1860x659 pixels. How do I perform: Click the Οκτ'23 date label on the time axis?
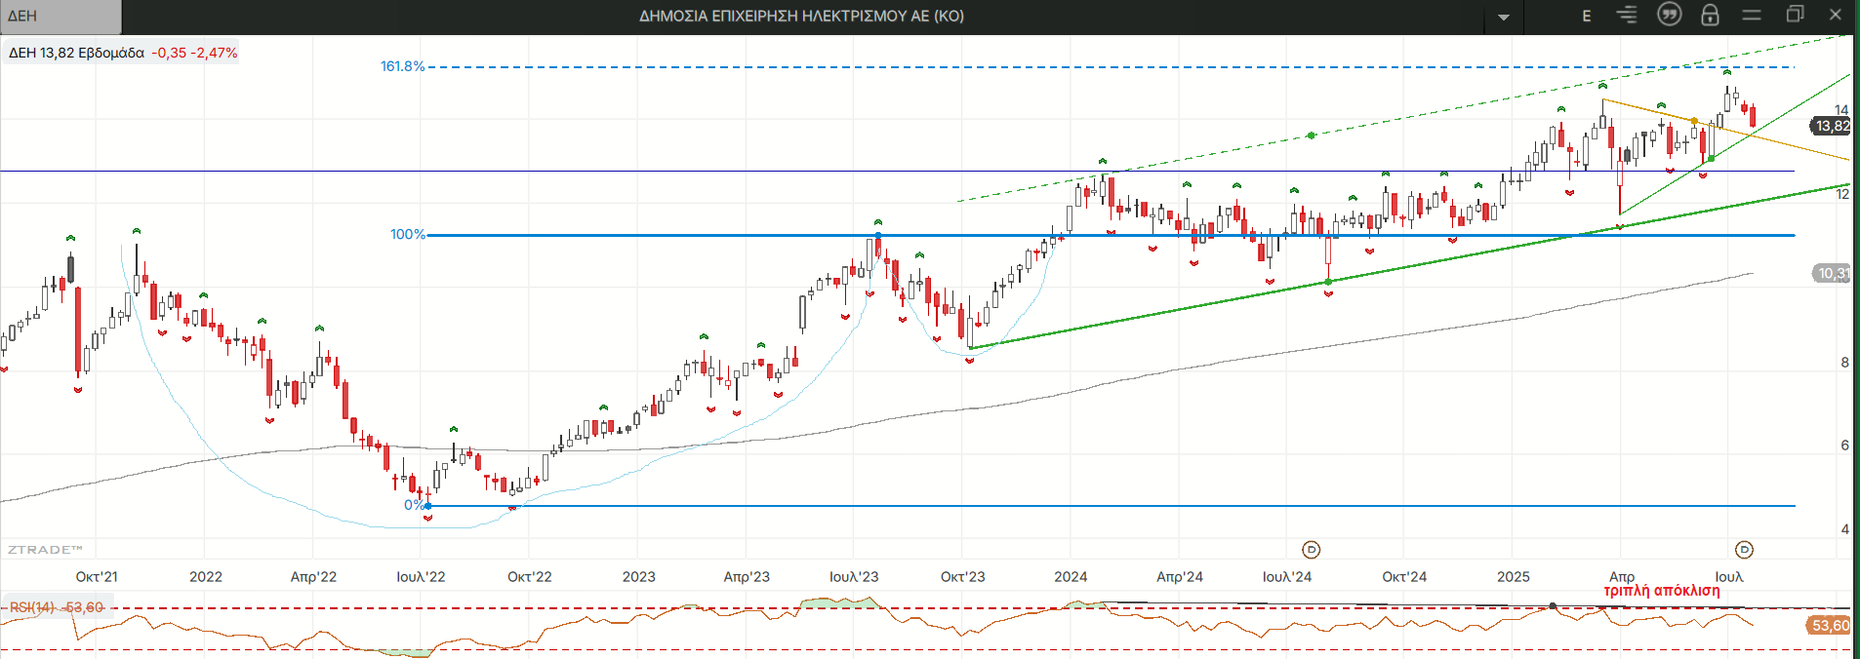point(963,576)
